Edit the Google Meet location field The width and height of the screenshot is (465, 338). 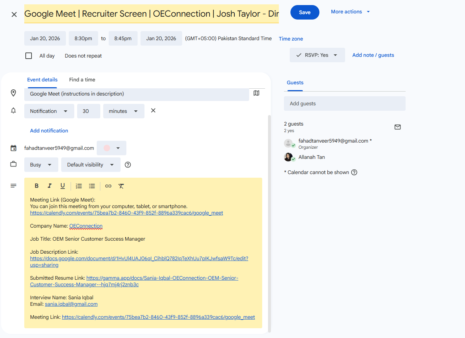[x=137, y=94]
